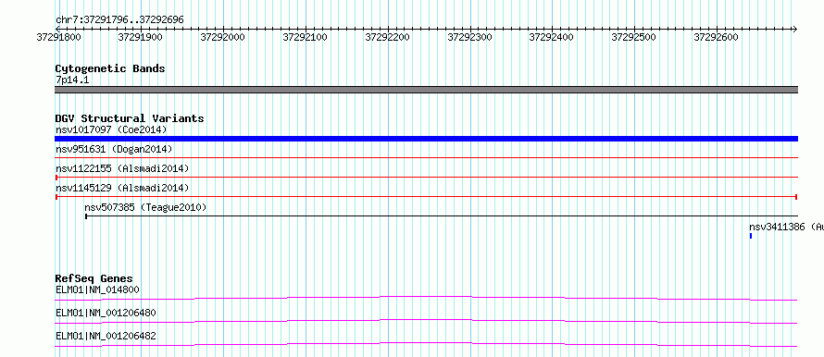Click the small blue nsv3411386 variant marker
The width and height of the screenshot is (824, 357).
click(751, 236)
